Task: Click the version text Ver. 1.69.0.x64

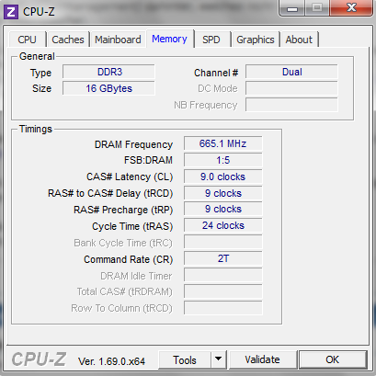Action: point(111,361)
